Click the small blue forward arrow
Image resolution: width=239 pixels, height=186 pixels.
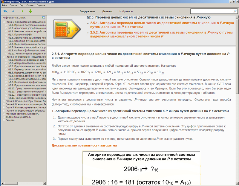13,11
